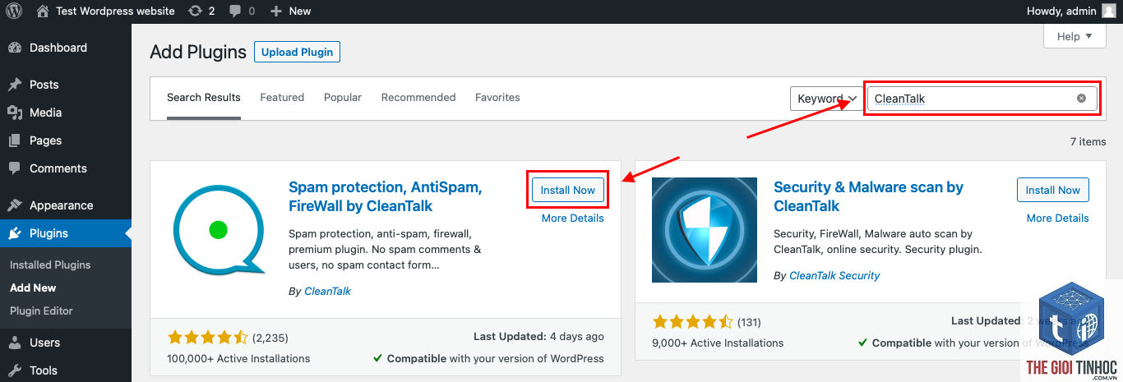Screen dimensions: 1123x382
Task: Click the CleanTalk speech-bubble plugin icon
Action: [x=220, y=231]
